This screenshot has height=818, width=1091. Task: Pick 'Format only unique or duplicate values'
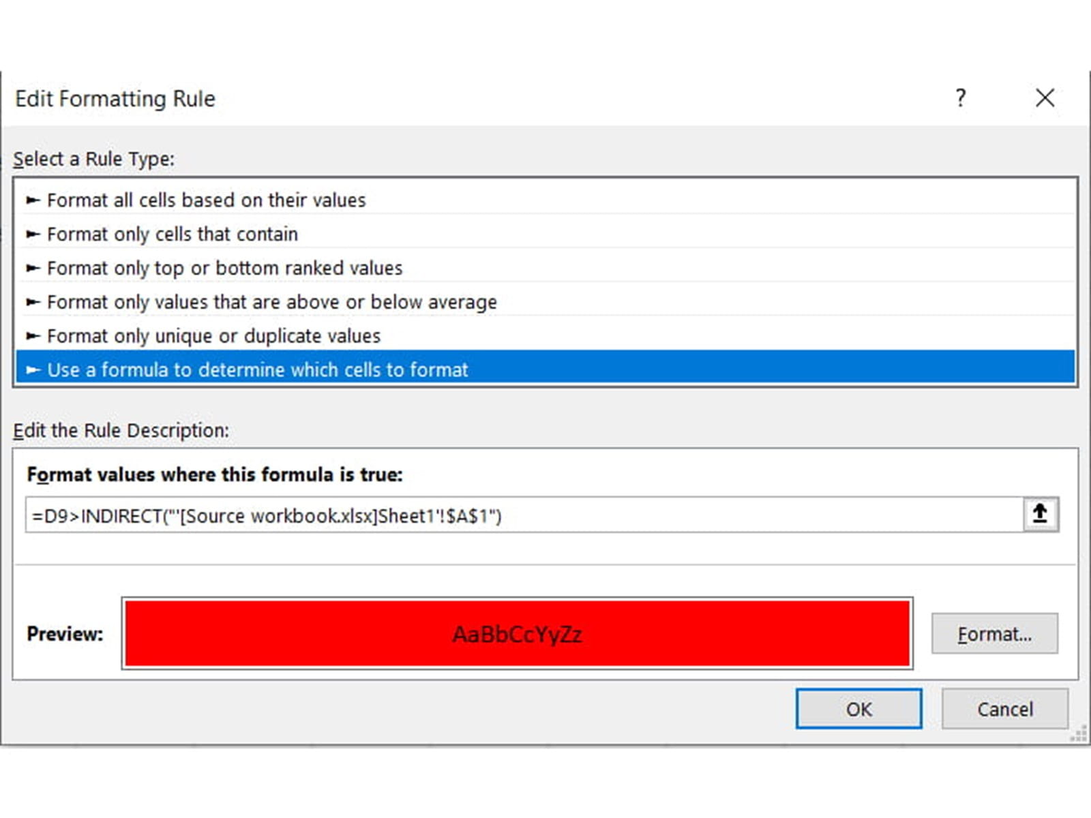pos(213,336)
